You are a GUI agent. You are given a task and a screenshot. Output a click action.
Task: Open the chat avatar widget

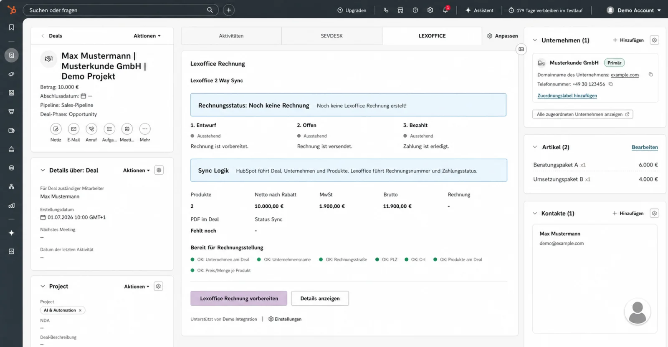coord(638,312)
